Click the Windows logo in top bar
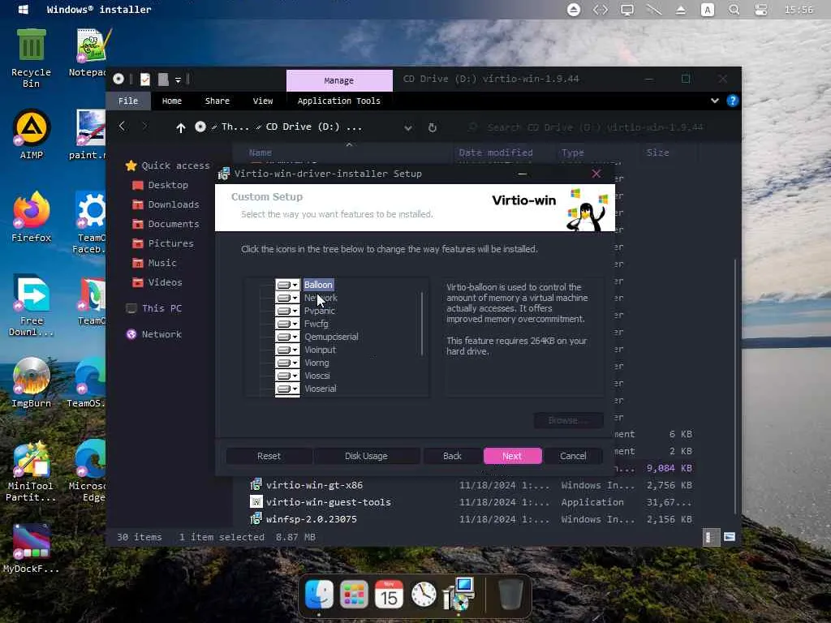This screenshot has height=623, width=831. point(24,10)
